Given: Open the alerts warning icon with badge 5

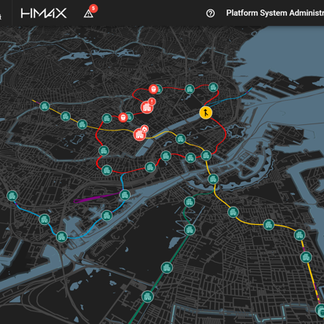Looking at the screenshot, I should tap(88, 13).
